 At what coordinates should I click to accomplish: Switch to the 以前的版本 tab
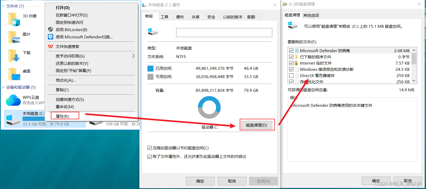(x=233, y=17)
